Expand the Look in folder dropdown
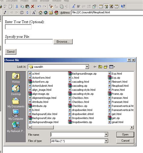143x153 pixels. tap(87, 67)
